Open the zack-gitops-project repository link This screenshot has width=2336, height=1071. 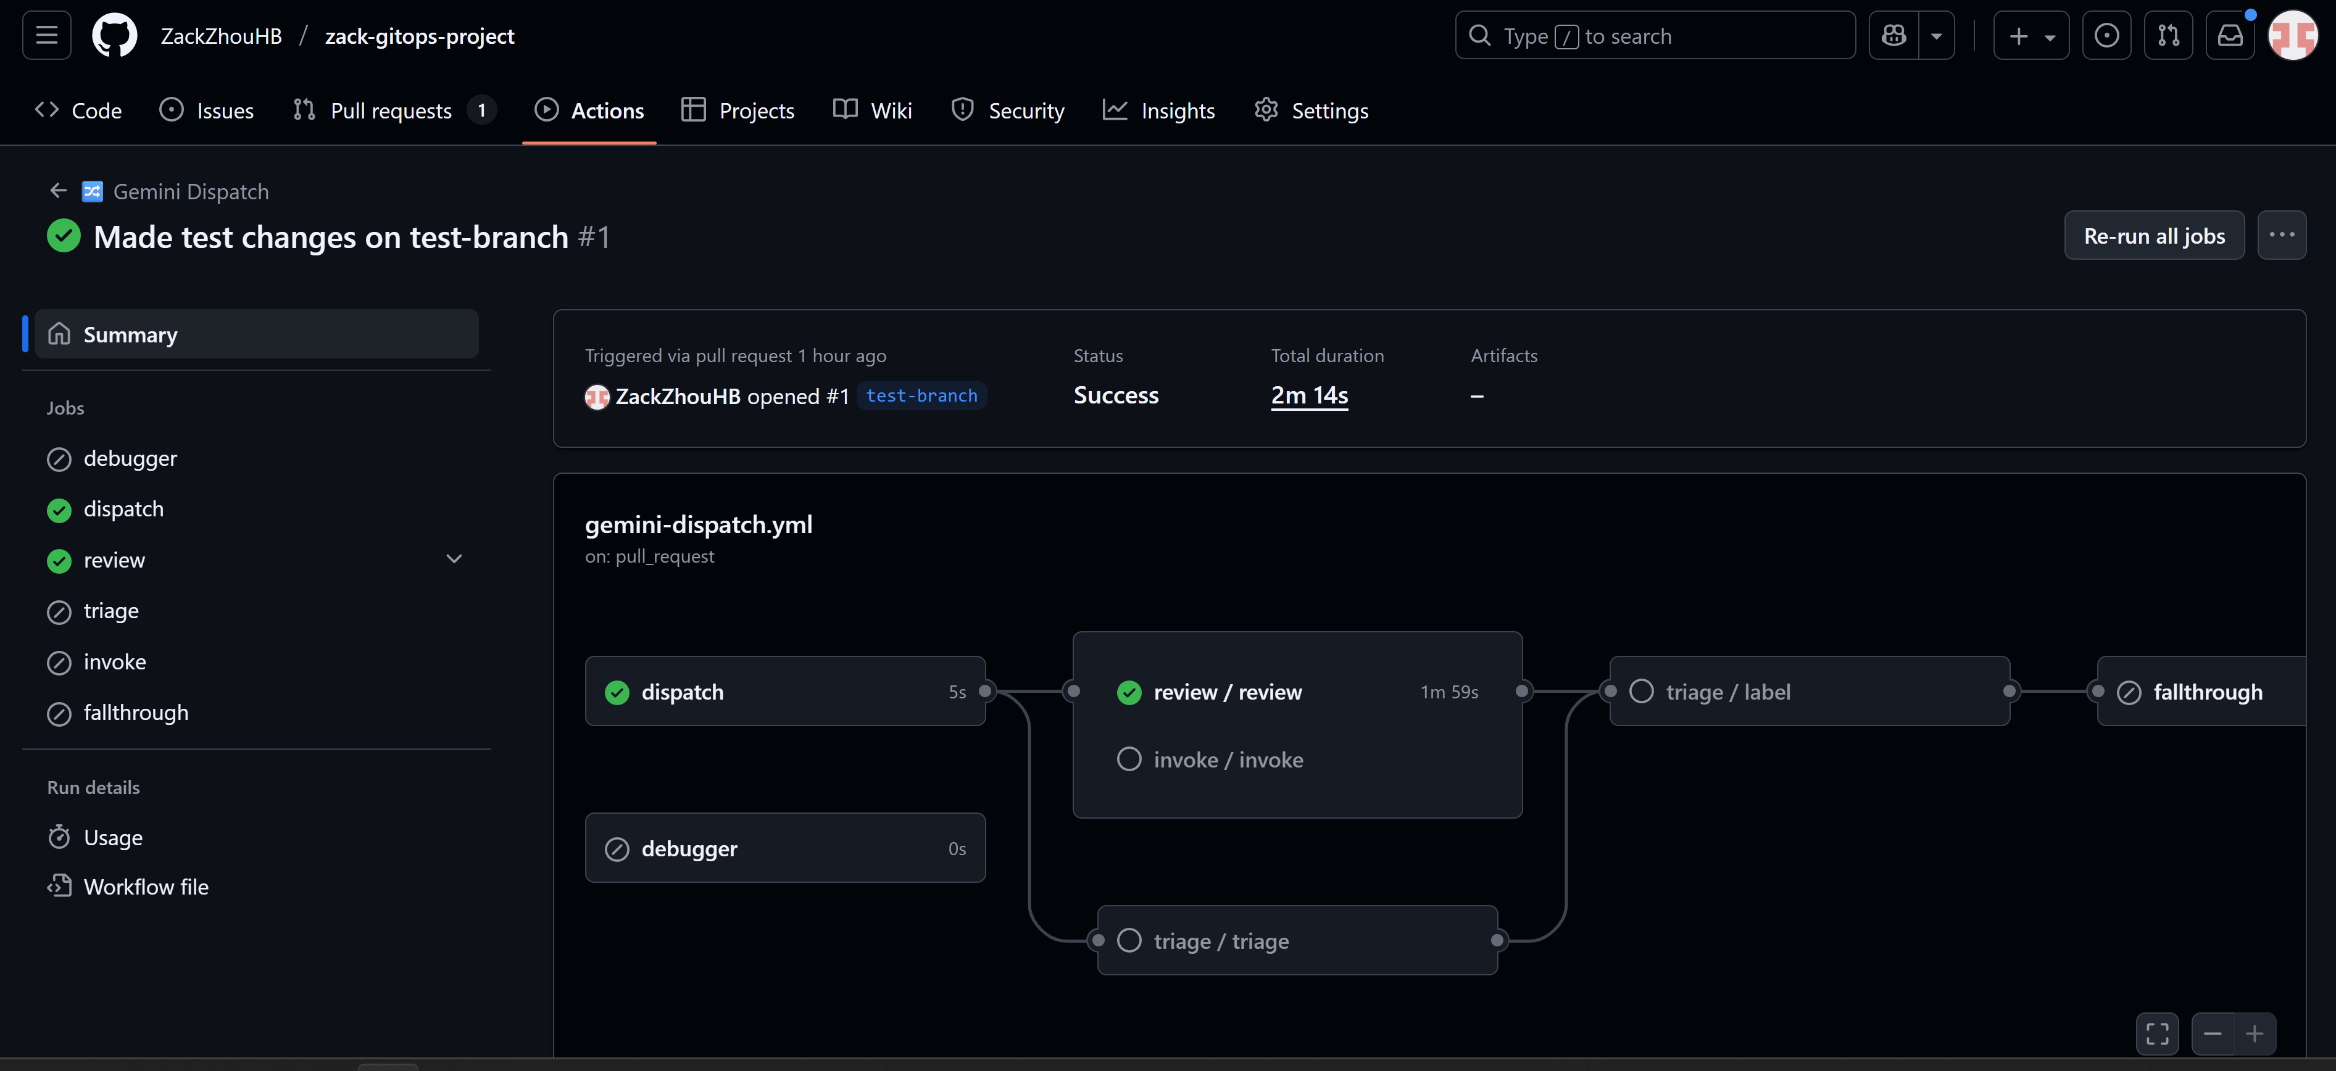point(419,35)
